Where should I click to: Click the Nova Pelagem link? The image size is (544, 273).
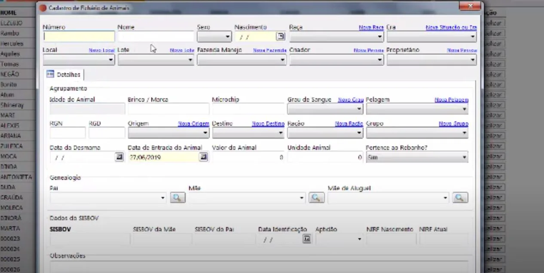click(452, 100)
